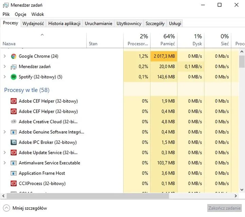Click the horizontal scrollbar right arrow
This screenshot has width=245, height=217.
pyautogui.click(x=235, y=196)
